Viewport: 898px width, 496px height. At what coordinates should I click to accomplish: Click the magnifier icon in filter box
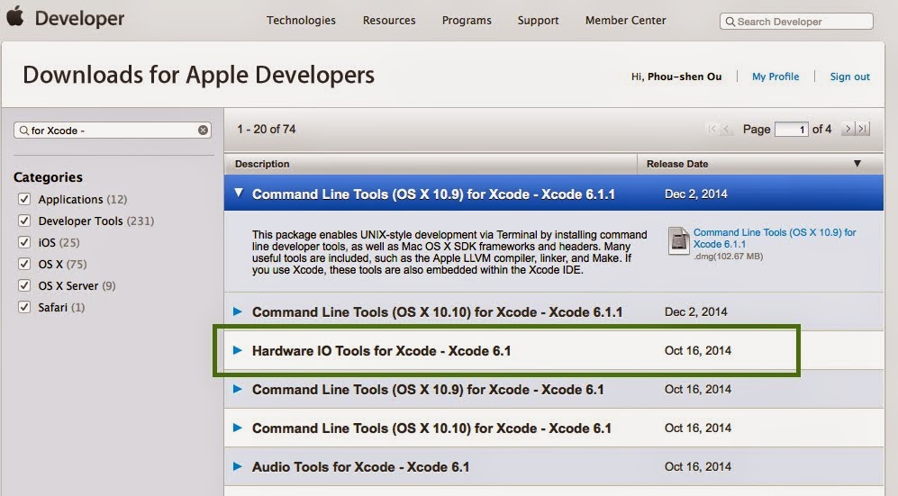23,131
